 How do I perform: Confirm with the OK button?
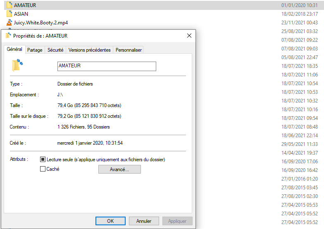pyautogui.click(x=110, y=221)
